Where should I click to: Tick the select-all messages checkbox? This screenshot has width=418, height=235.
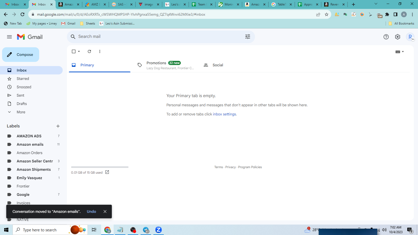coord(74,51)
